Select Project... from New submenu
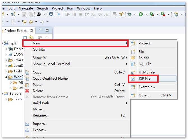Screen dimensions: 188x140 [145, 43]
